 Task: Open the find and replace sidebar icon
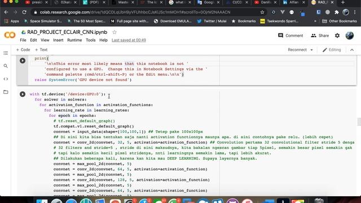click(x=6, y=66)
